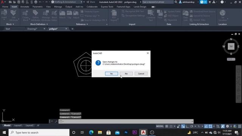The width and height of the screenshot is (242, 136).
Task: Click the Define Attributes tag icon
Action: point(36,13)
